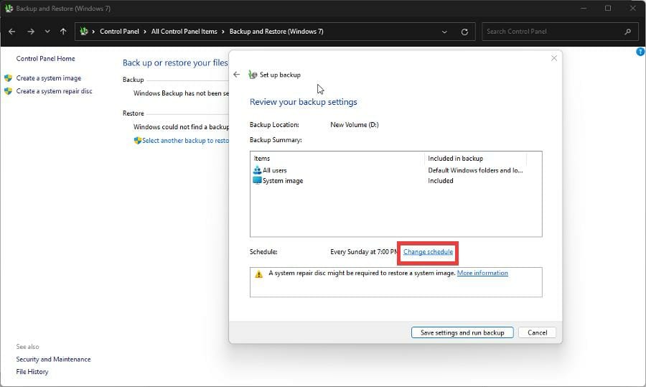
Task: Click shield icon beside Create a system repair disc
Action: click(x=8, y=91)
